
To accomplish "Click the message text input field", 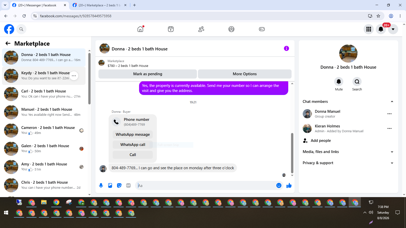I will 206,185.
